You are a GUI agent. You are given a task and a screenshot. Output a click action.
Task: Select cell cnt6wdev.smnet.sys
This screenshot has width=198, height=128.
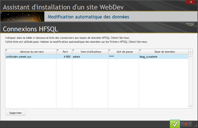31,57
